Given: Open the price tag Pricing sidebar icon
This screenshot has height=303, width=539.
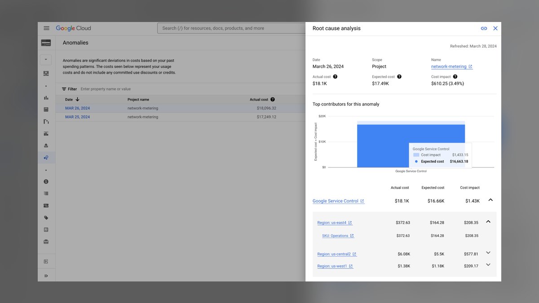Looking at the screenshot, I should (46, 218).
